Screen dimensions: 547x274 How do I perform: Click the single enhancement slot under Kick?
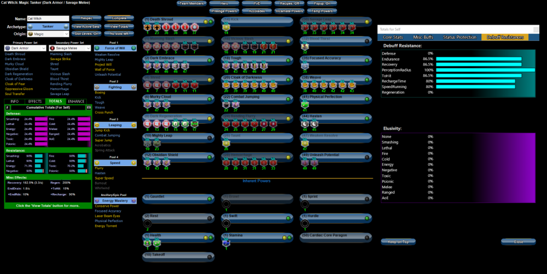tap(226, 27)
